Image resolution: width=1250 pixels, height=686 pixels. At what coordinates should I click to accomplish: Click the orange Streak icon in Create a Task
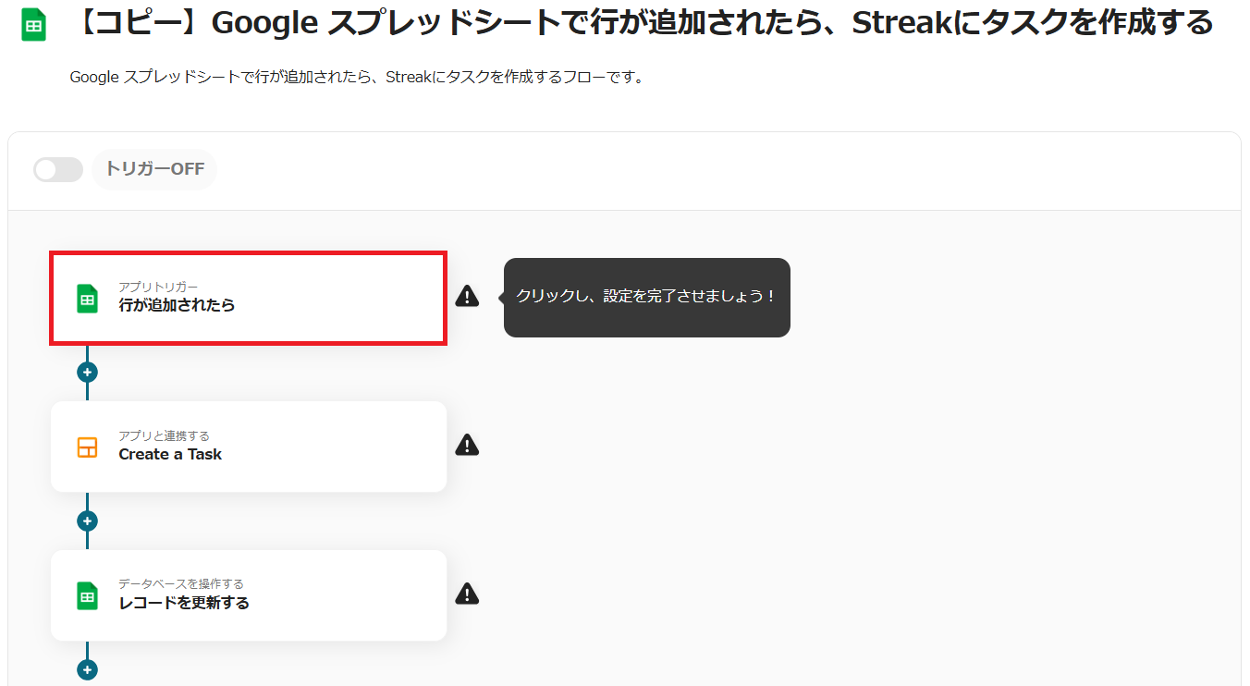coord(87,447)
